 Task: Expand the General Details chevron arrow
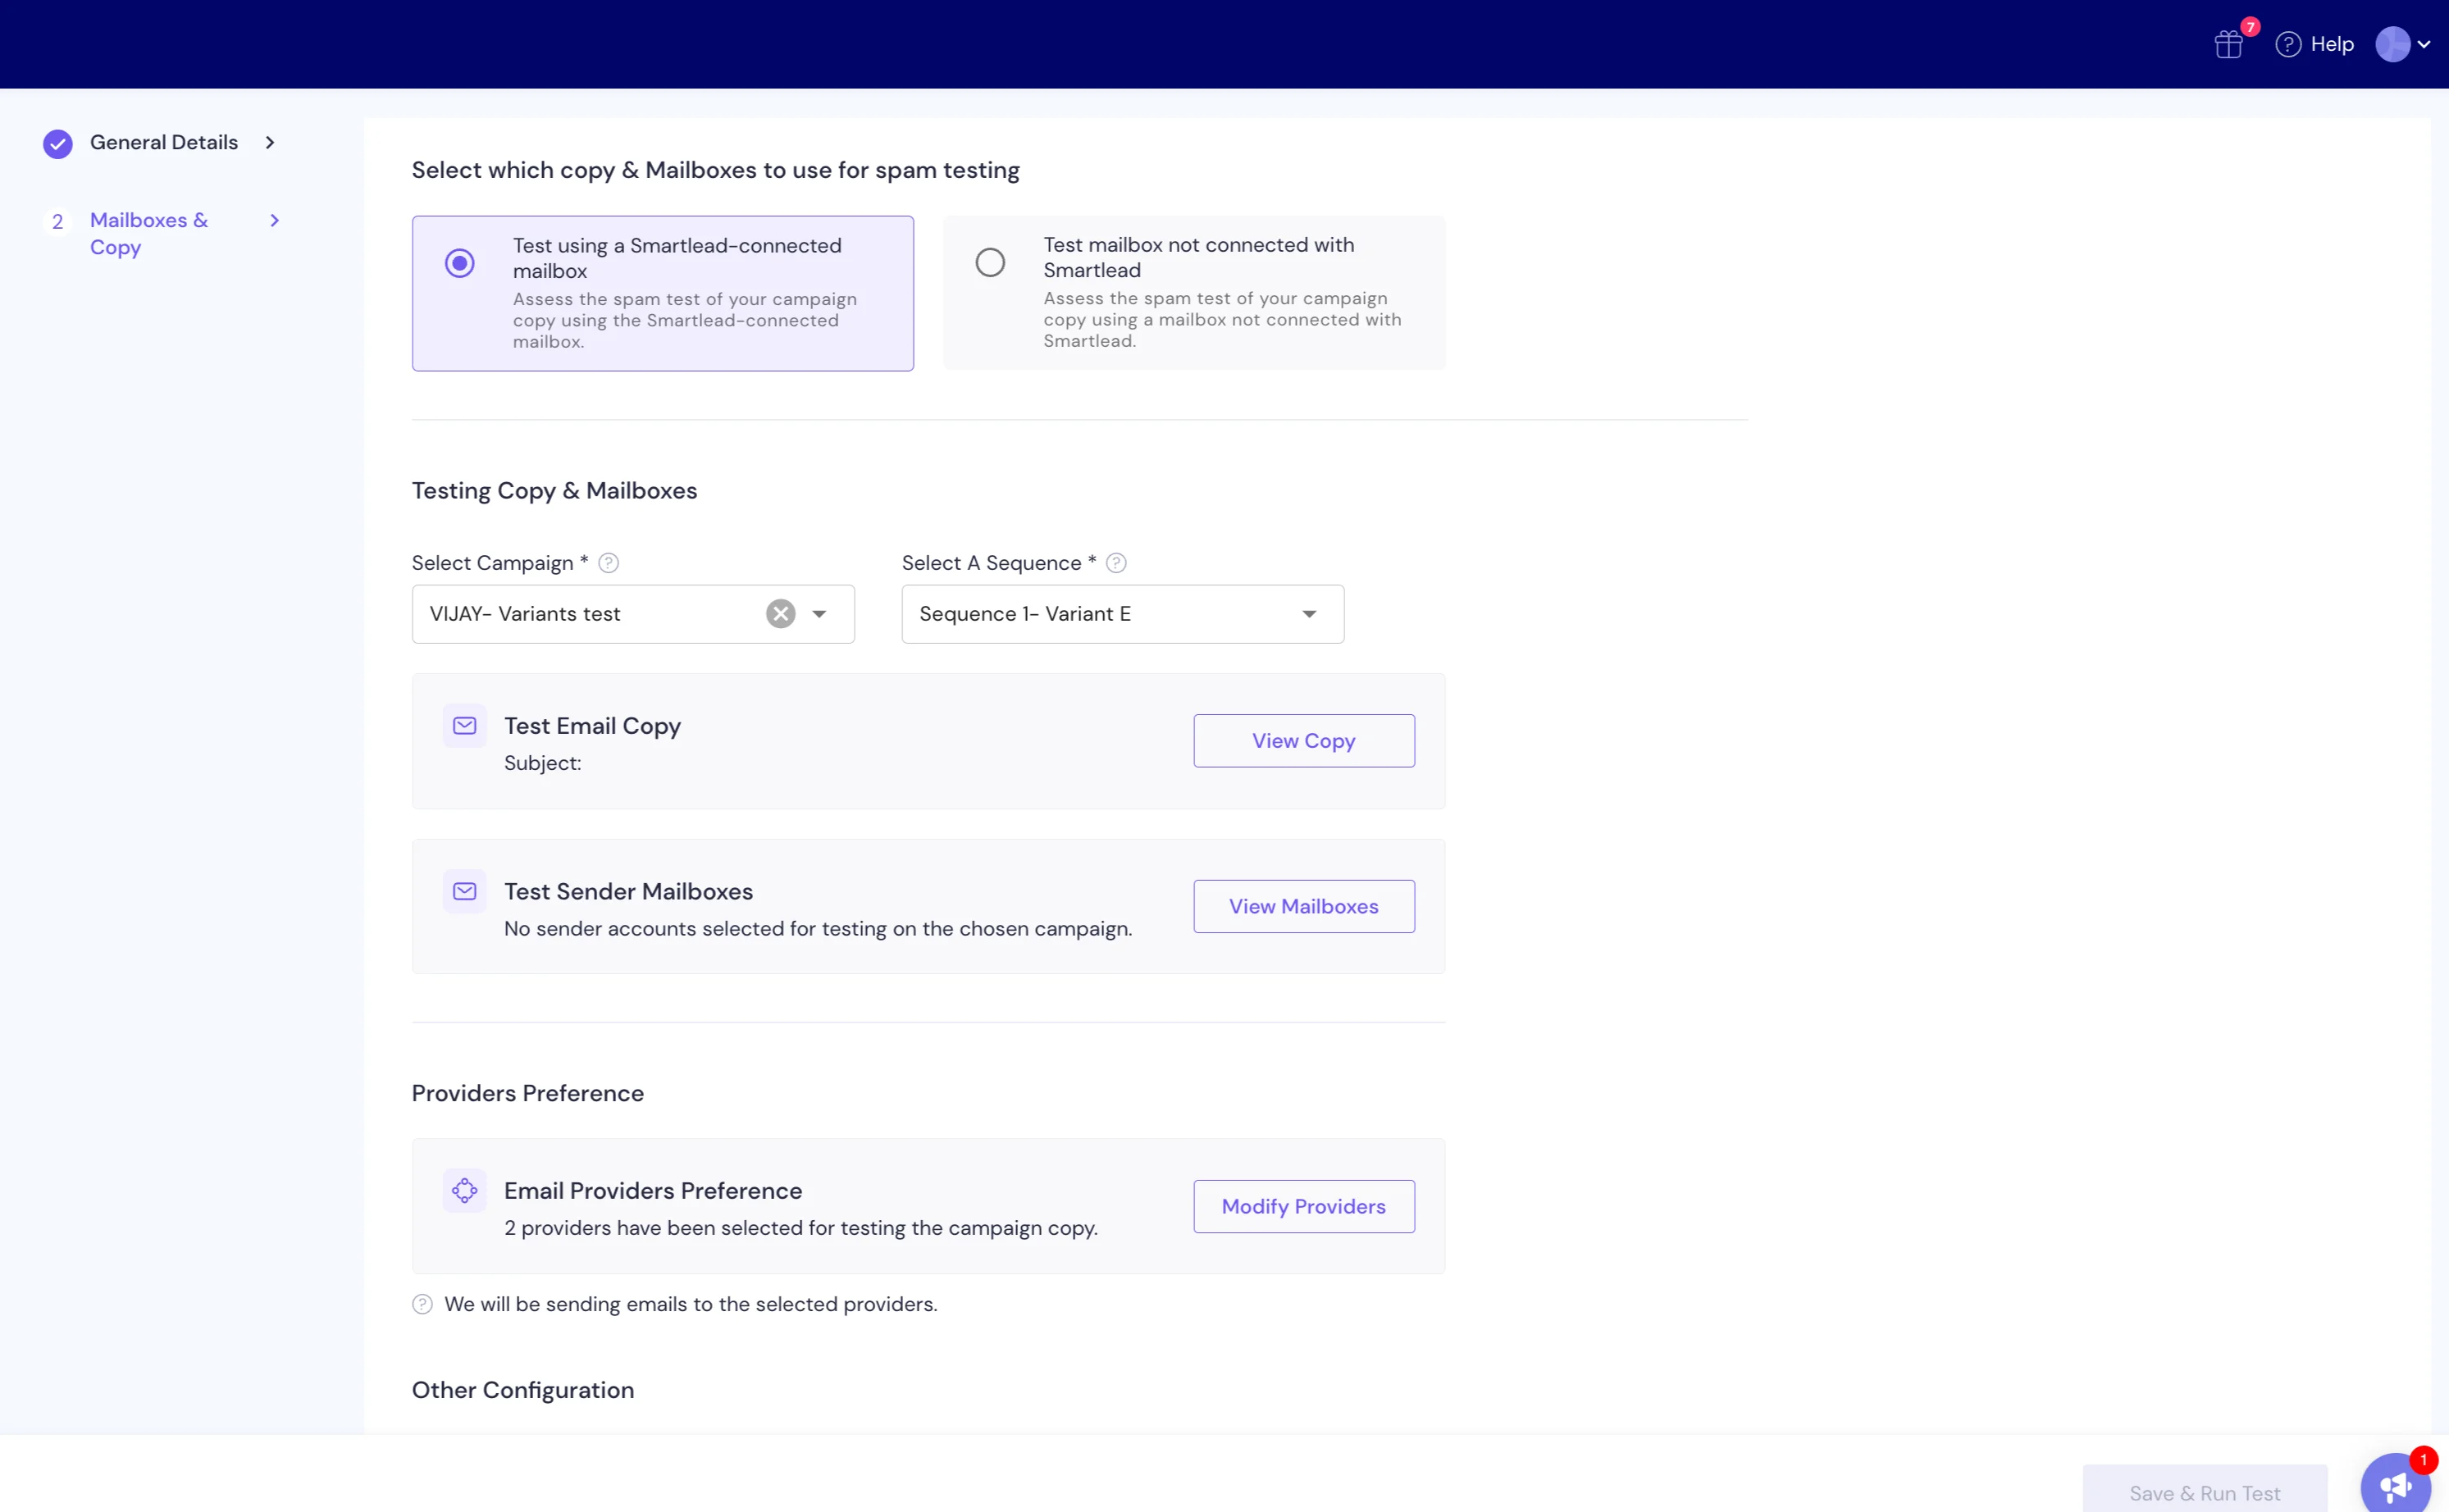[x=270, y=142]
